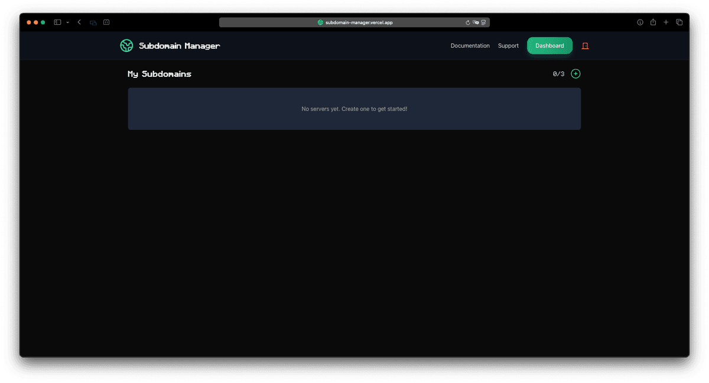Select Support in the navigation bar

coord(508,45)
